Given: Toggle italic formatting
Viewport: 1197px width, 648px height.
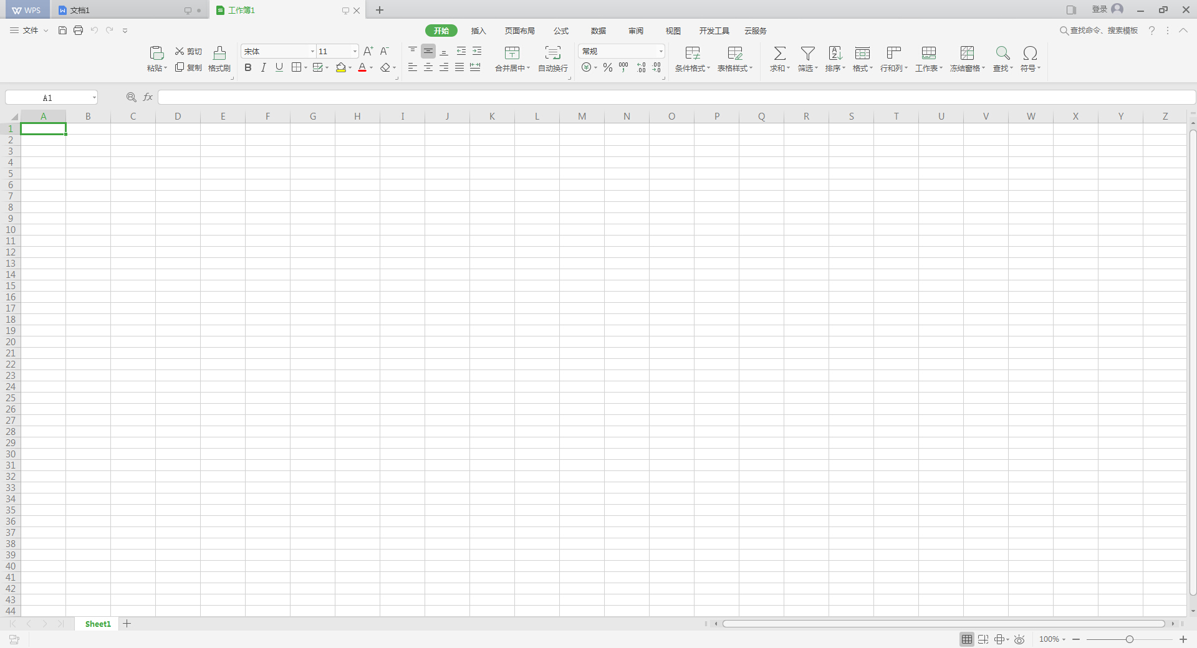Looking at the screenshot, I should pyautogui.click(x=263, y=67).
